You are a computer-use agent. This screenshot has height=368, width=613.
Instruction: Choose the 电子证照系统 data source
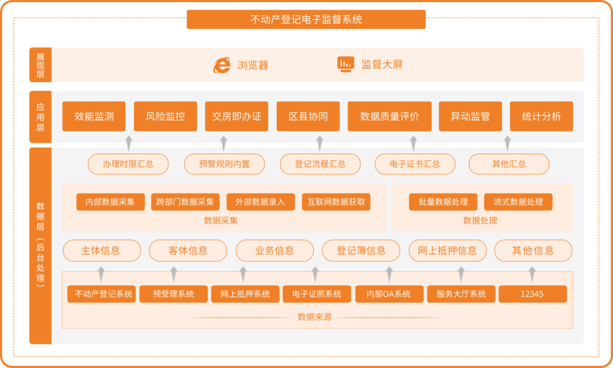click(317, 294)
